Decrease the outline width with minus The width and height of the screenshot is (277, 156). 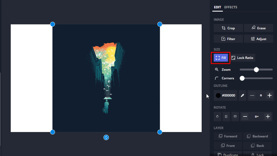click(252, 95)
